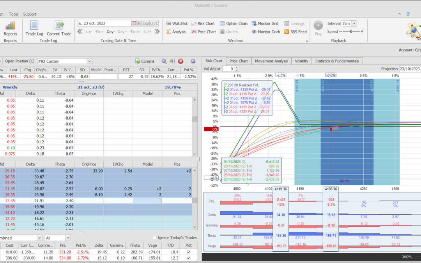Toggle the Plot checkbox in first row
The width and height of the screenshot is (421, 263).
tap(189, 252)
